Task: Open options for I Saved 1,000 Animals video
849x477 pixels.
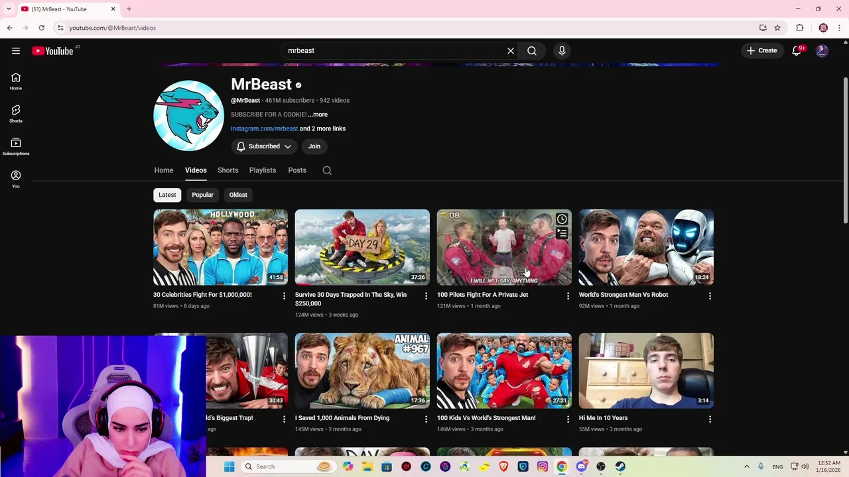Action: (426, 419)
